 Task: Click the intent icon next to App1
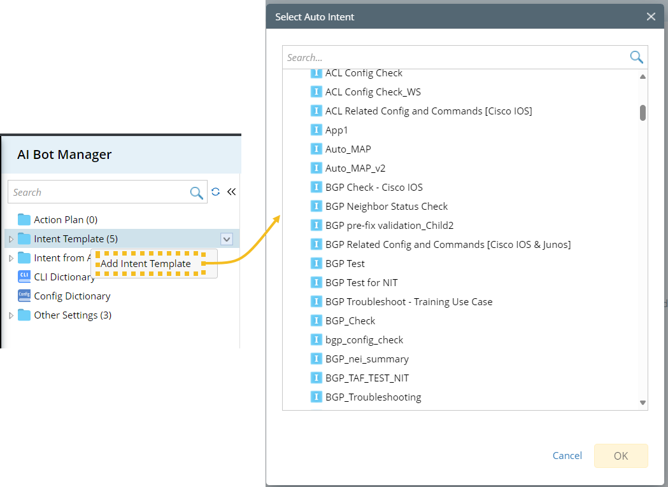pyautogui.click(x=316, y=130)
